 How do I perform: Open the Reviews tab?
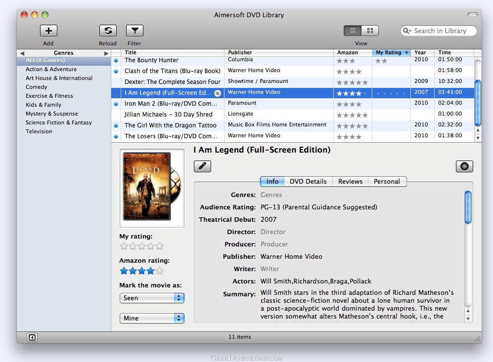click(x=350, y=181)
